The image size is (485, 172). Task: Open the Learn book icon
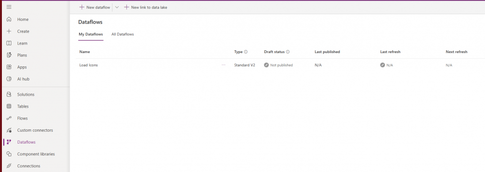(x=9, y=43)
